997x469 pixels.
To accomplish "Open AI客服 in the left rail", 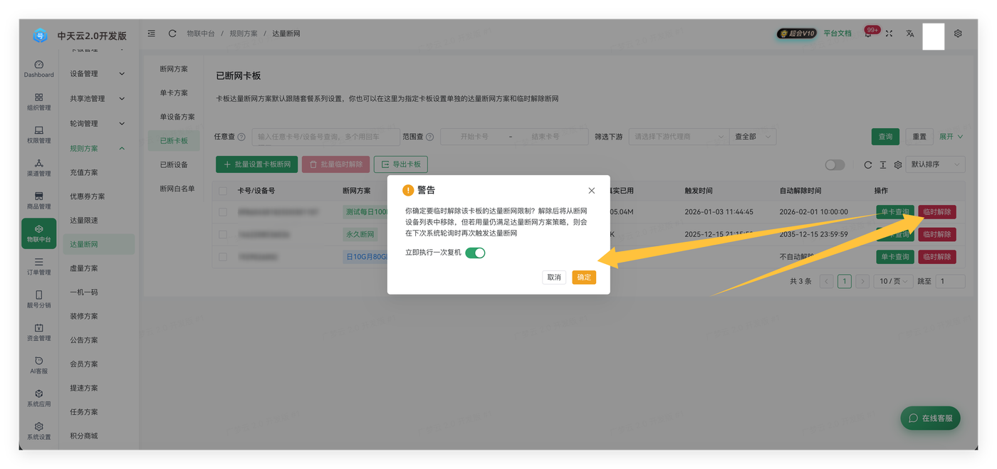I will (38, 365).
